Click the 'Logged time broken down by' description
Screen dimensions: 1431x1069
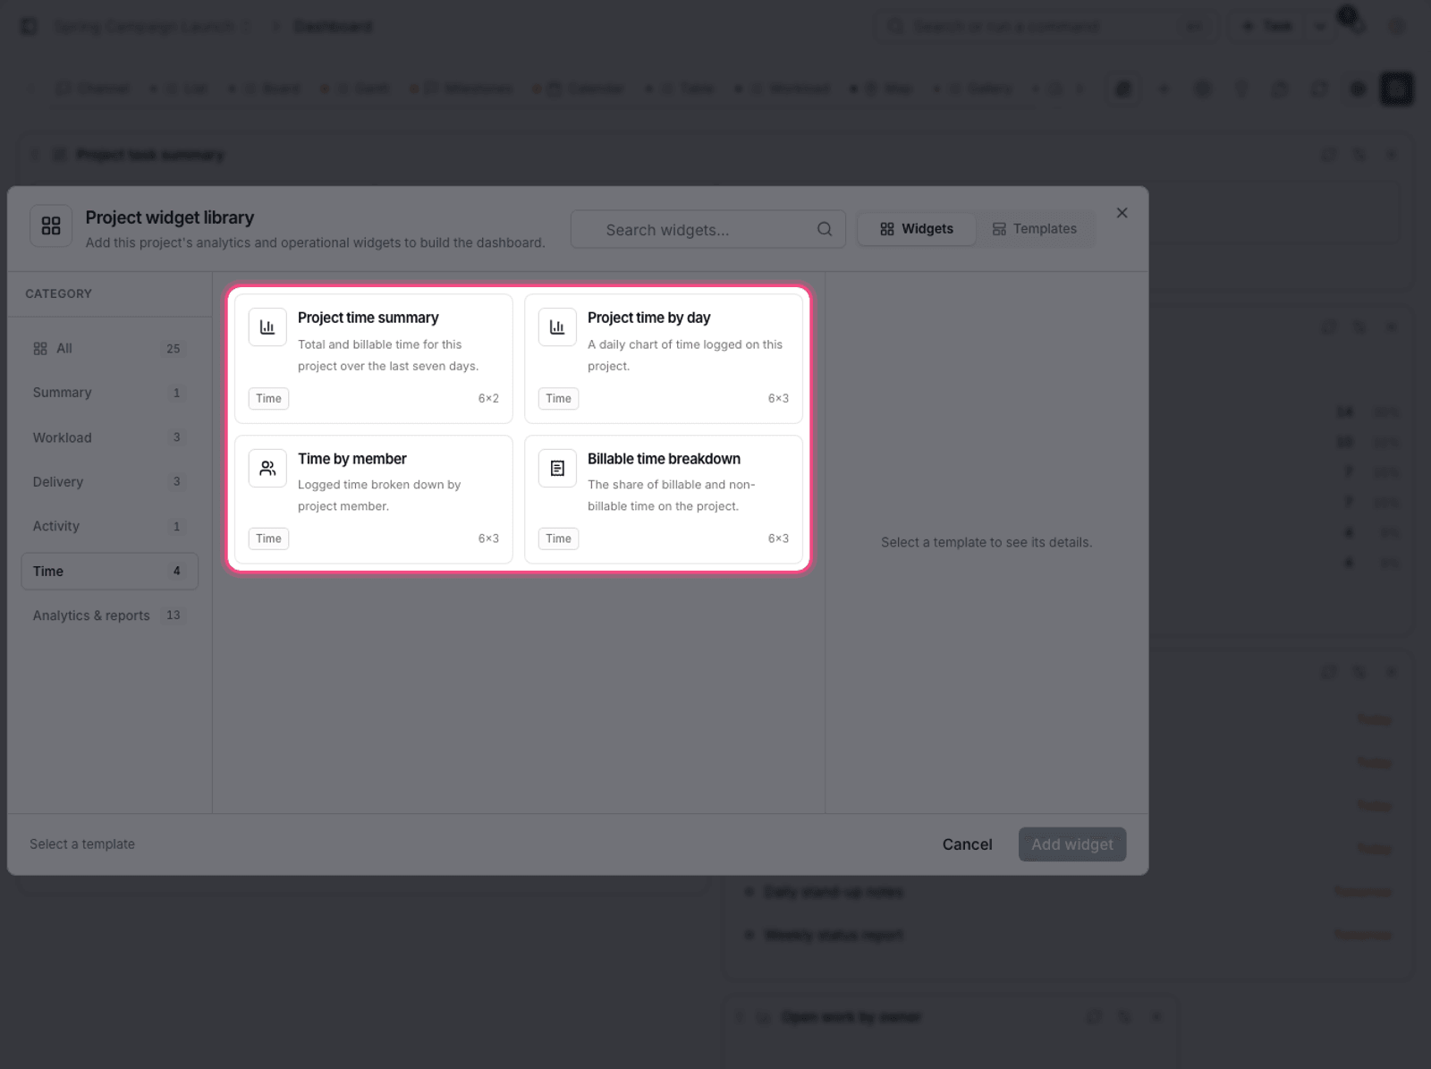point(379,496)
